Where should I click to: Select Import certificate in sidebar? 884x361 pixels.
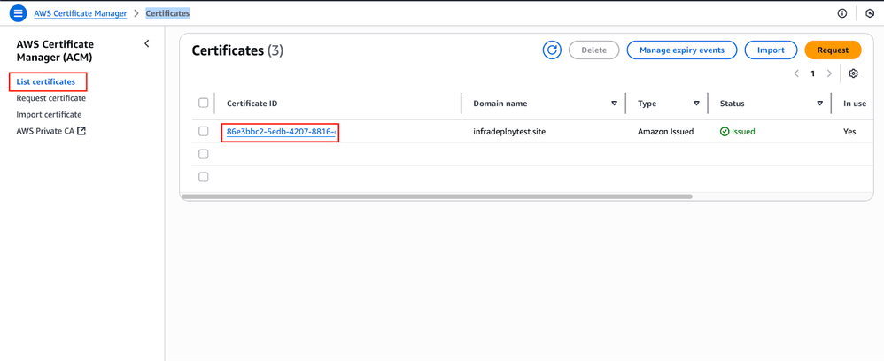click(x=49, y=114)
